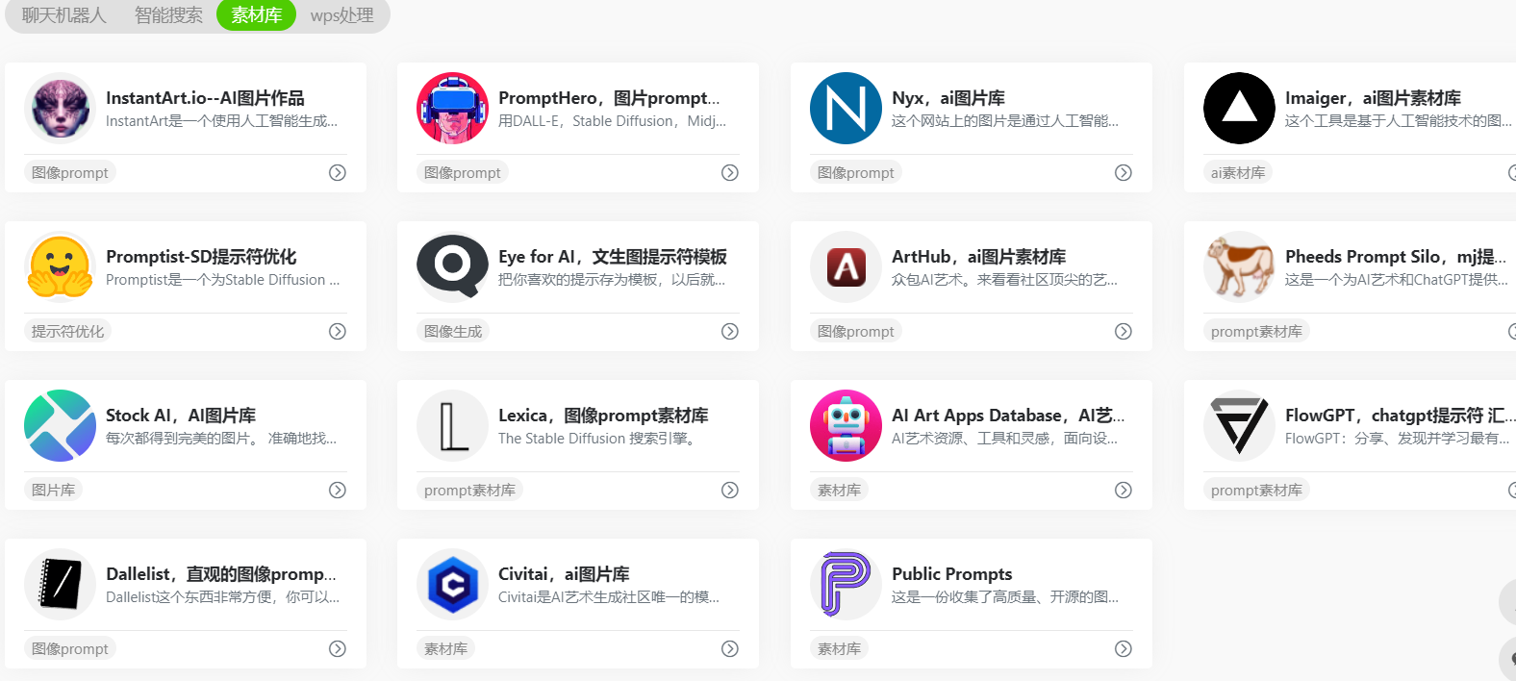Click the 图像prompt tag on InstantArt.io card
The height and width of the screenshot is (681, 1516).
(x=70, y=172)
